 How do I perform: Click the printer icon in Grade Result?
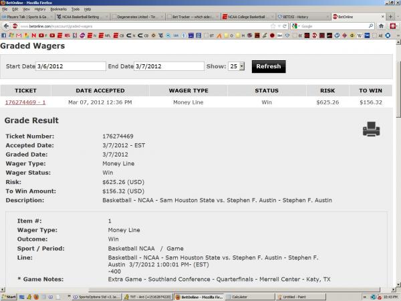pos(371,130)
